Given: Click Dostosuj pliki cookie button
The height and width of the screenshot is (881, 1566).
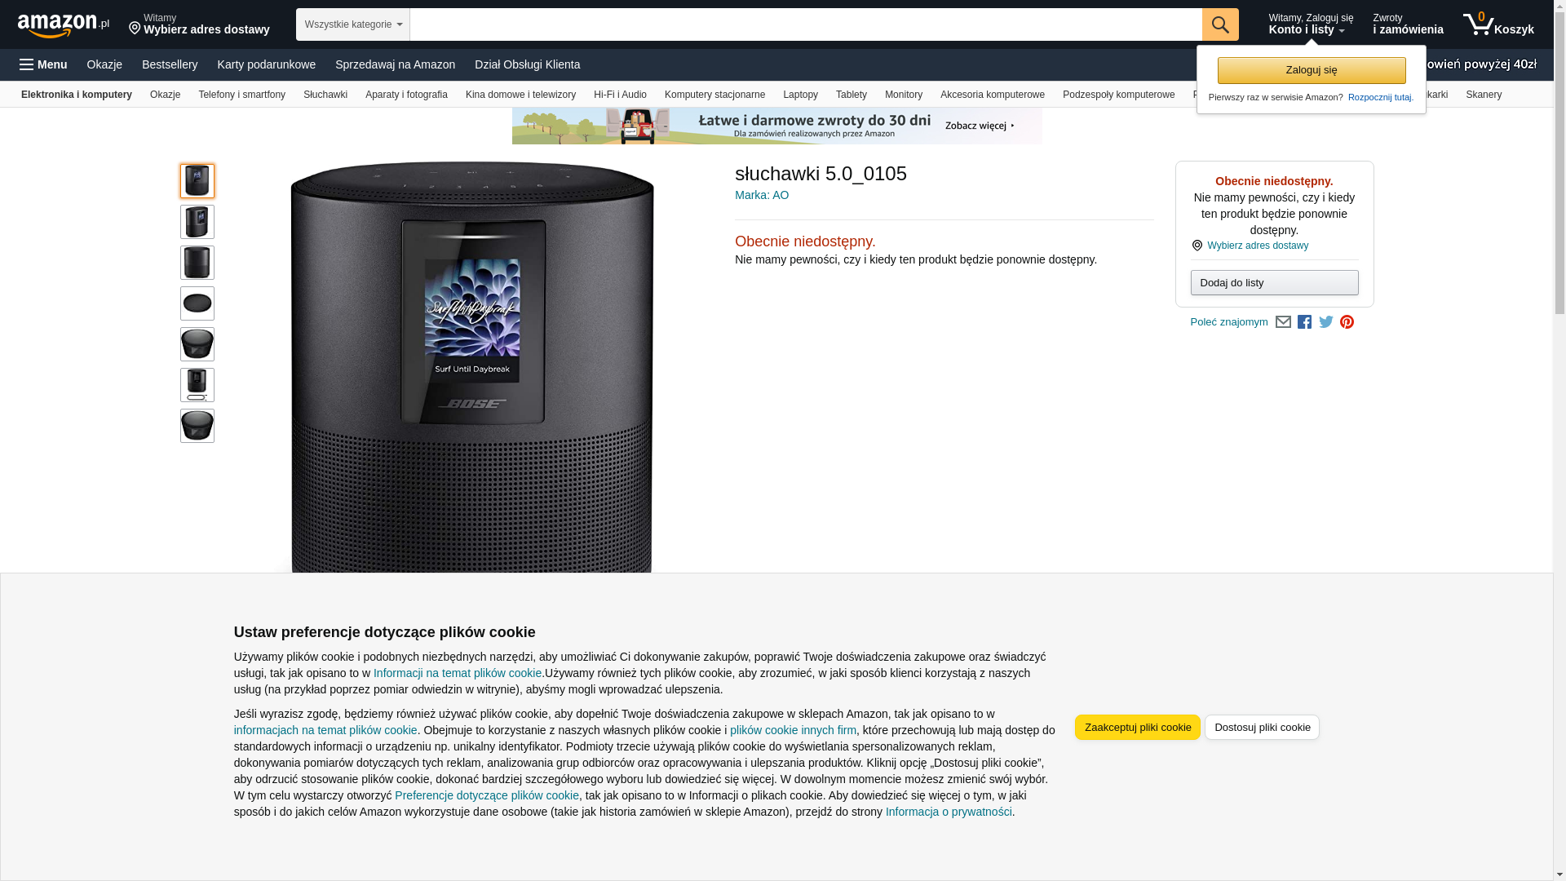Looking at the screenshot, I should 1262,728.
